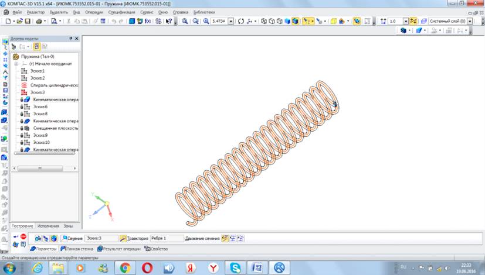
Task: Expand the Начало координат tree node
Action: point(16,64)
